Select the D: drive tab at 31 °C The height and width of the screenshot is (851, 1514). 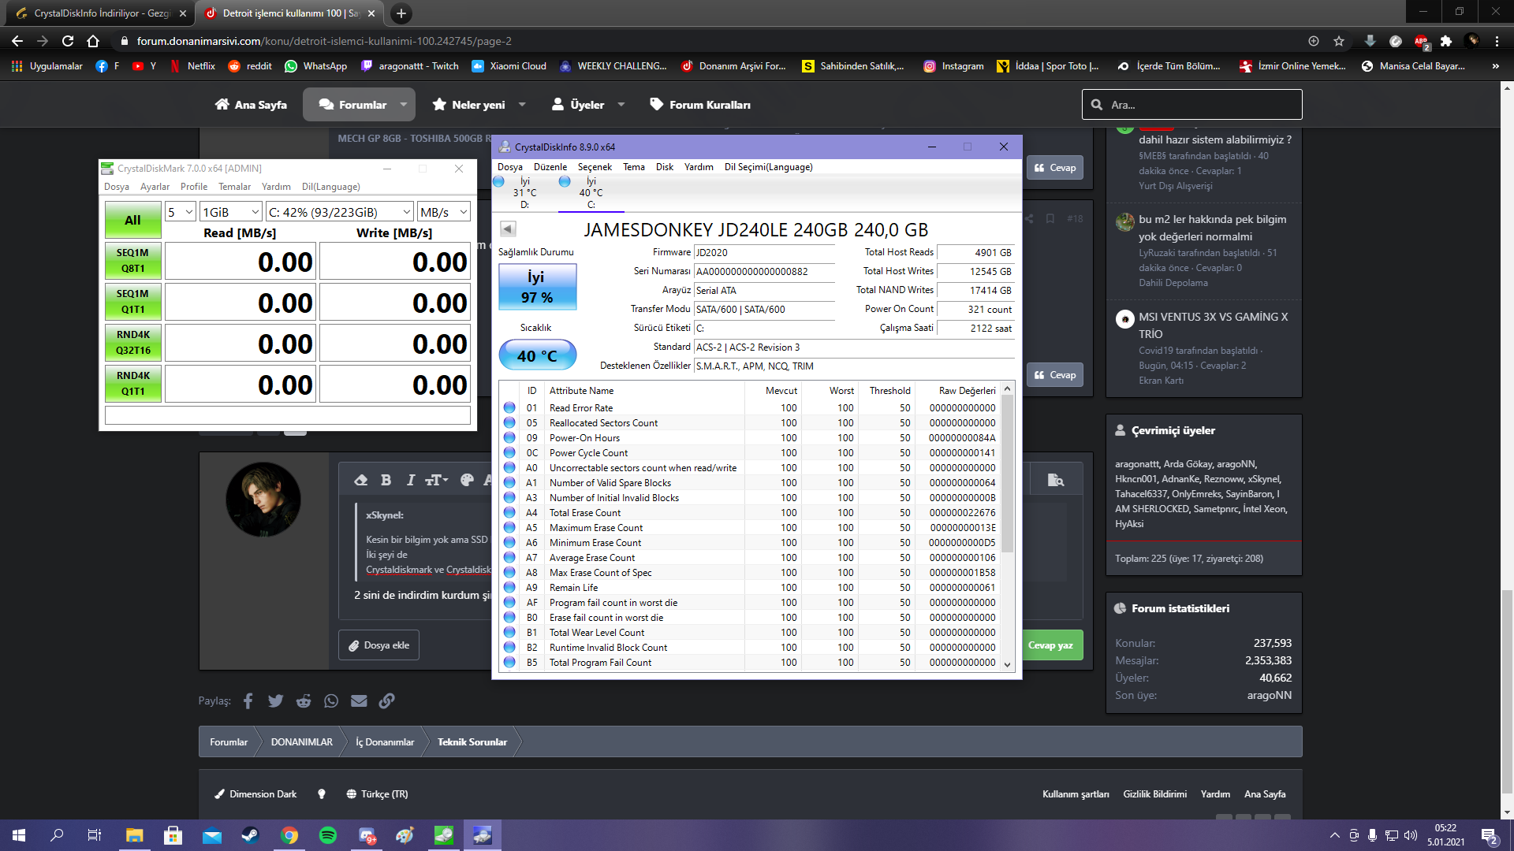coord(524,193)
